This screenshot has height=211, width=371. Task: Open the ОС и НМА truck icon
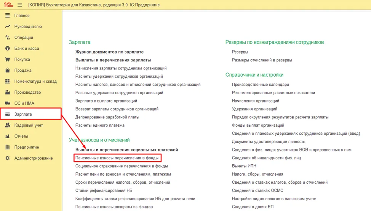8,103
